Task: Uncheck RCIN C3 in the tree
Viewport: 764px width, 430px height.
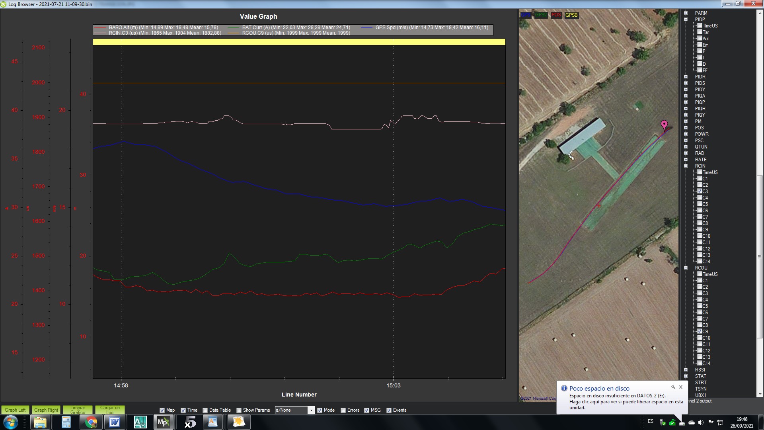Action: 700,191
